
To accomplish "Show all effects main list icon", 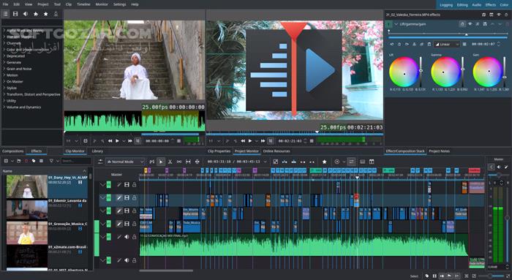I will tap(5, 14).
